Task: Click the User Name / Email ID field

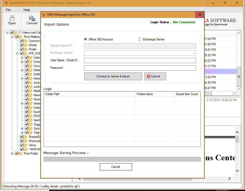Action: 140,60
